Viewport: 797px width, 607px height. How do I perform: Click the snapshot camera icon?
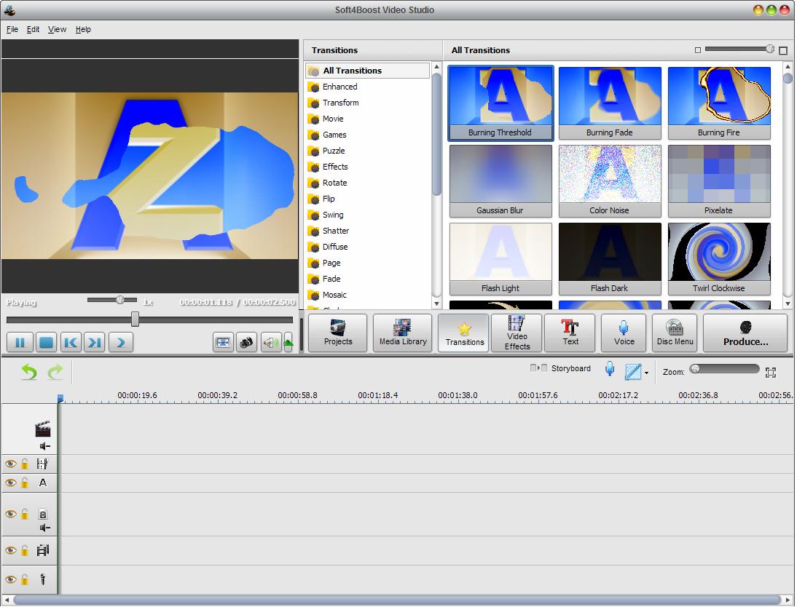point(247,342)
